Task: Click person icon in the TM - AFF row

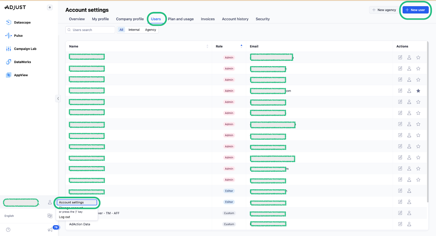Action: [409, 213]
